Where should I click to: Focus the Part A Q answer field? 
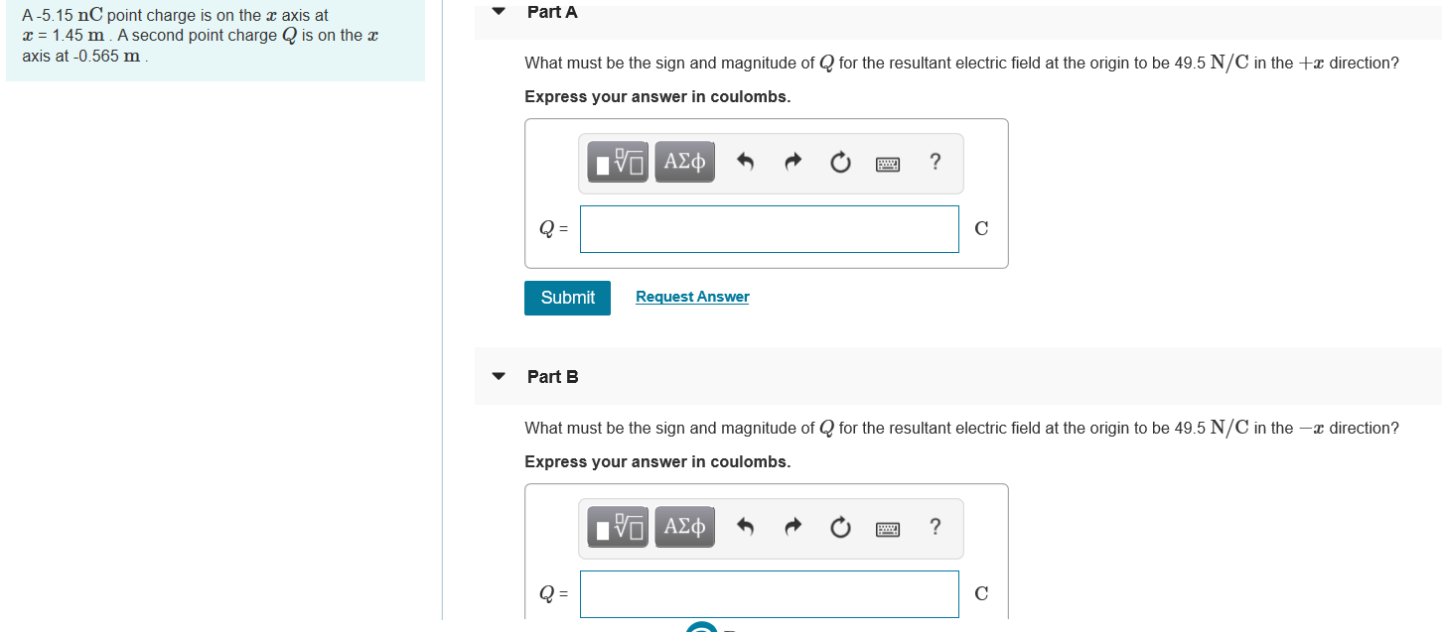pos(770,229)
